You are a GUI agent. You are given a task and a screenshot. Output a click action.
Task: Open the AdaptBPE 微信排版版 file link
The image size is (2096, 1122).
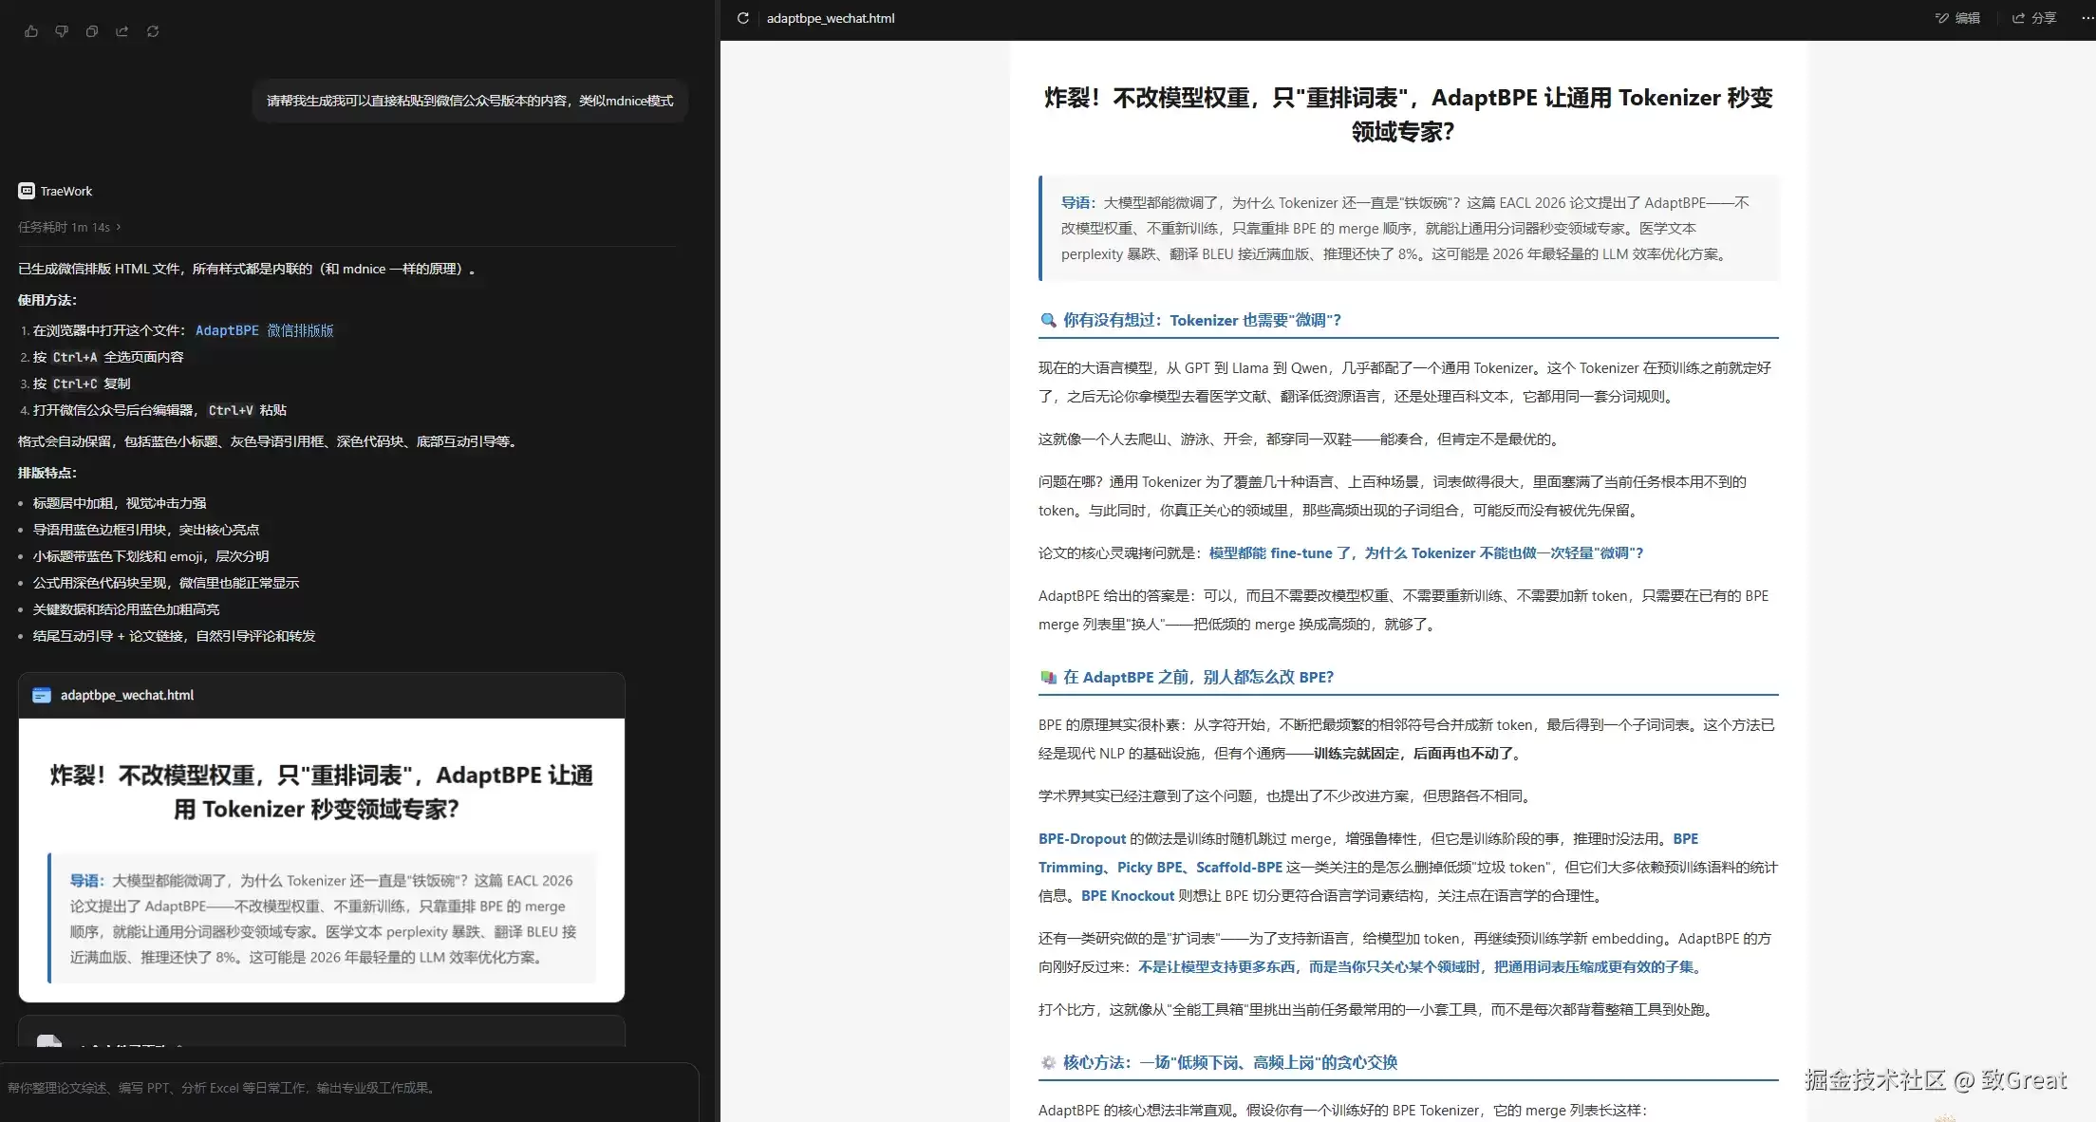(x=264, y=330)
